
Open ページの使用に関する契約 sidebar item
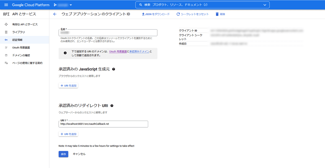[x=25, y=63]
